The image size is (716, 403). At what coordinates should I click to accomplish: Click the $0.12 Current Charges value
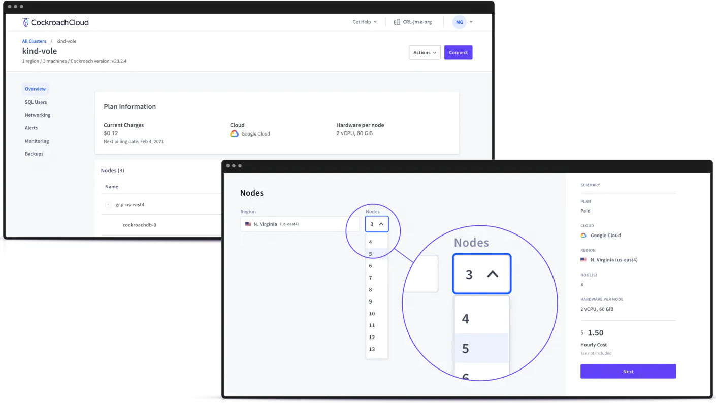tap(111, 133)
